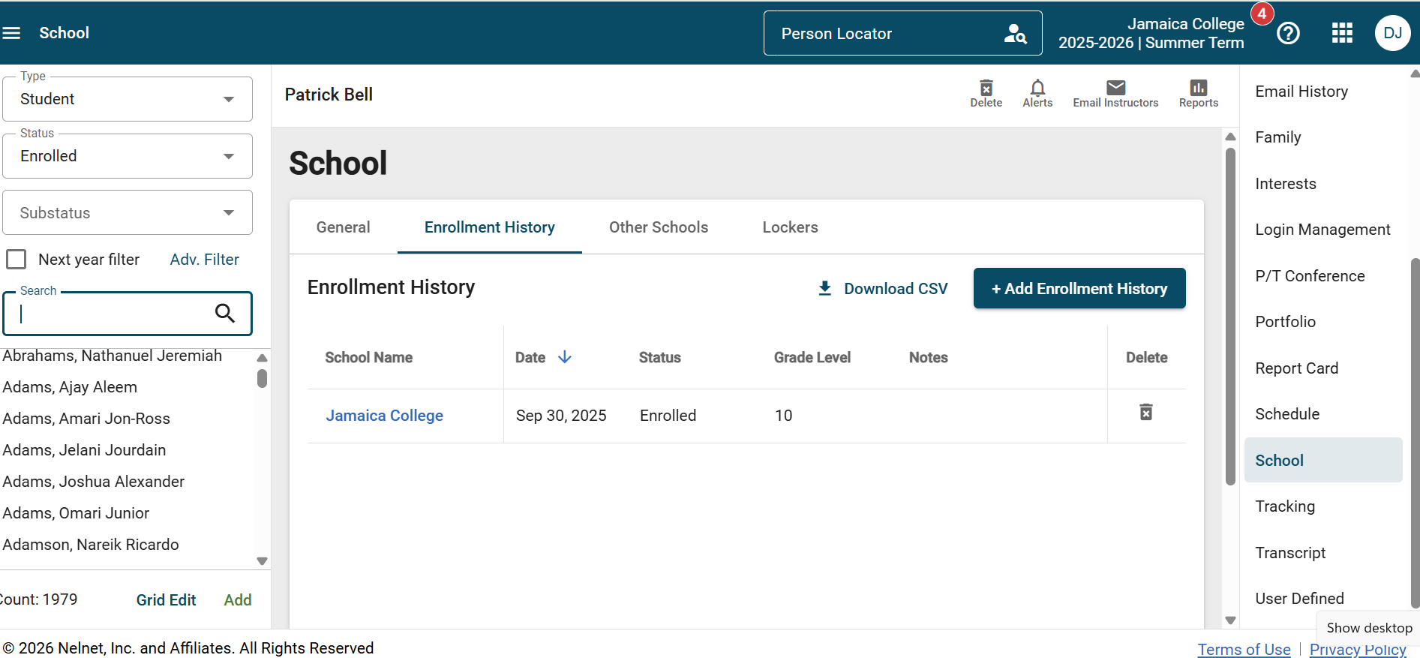1420x658 pixels.
Task: Click the Download CSV download icon
Action: point(824,288)
